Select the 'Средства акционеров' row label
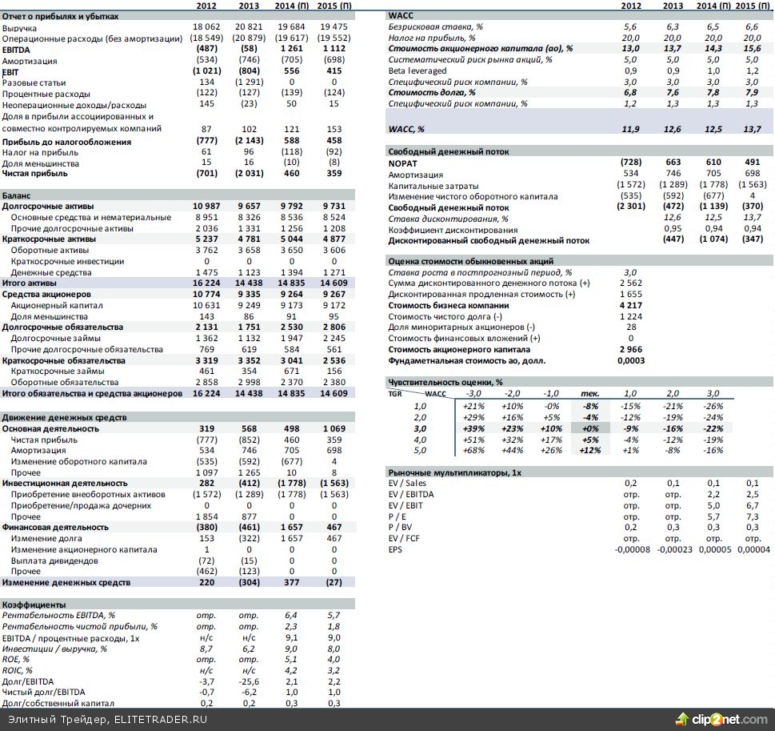 [46, 294]
